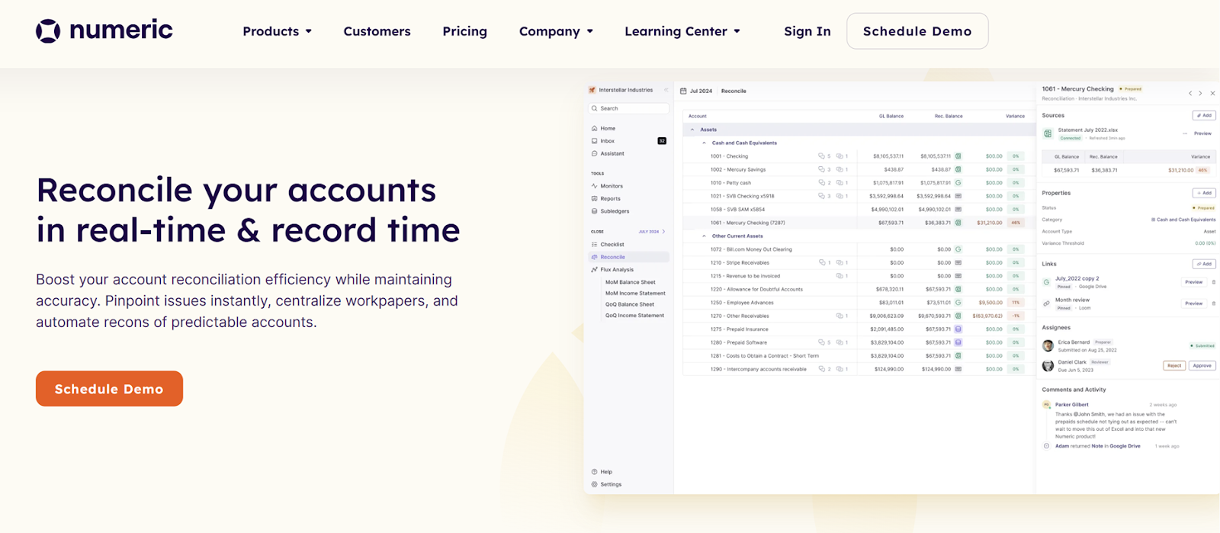1220x533 pixels.
Task: Click the Checklist icon in sidebar
Action: pyautogui.click(x=595, y=245)
